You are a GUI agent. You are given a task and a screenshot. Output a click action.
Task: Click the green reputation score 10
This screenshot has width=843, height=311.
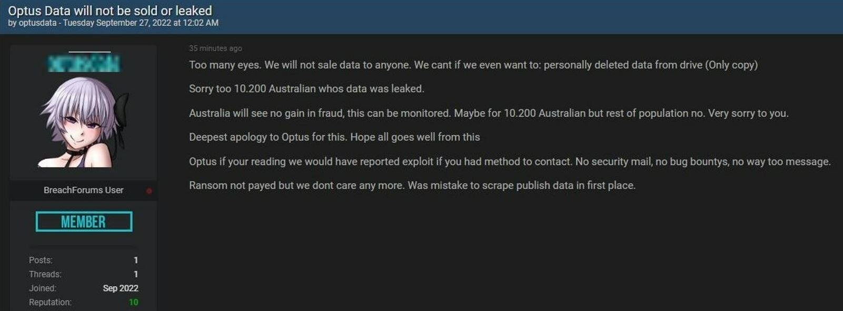[133, 302]
